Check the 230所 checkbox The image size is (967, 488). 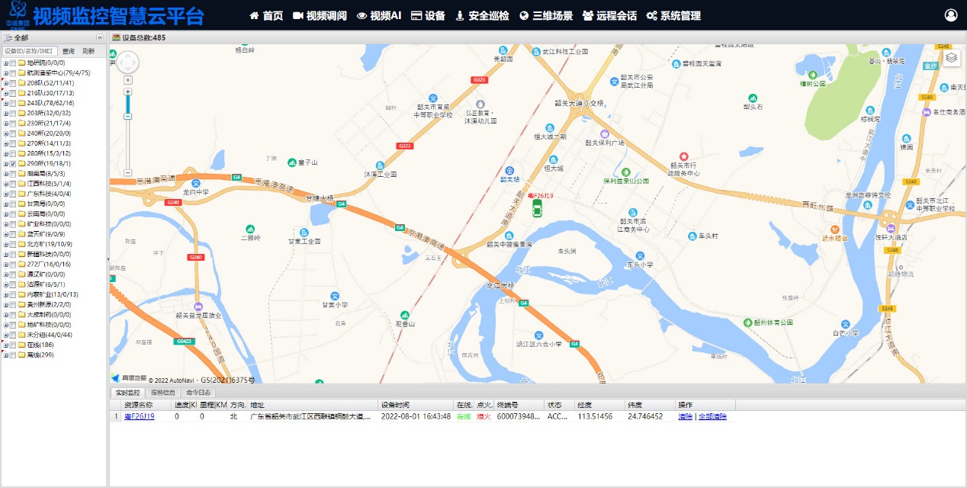(13, 124)
